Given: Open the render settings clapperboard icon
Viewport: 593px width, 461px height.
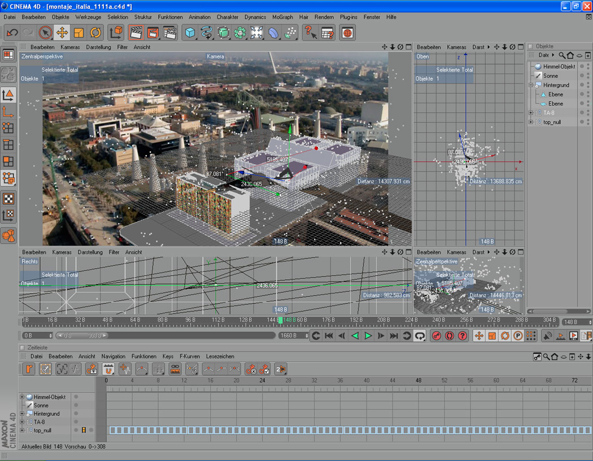Looking at the screenshot, I should point(169,33).
